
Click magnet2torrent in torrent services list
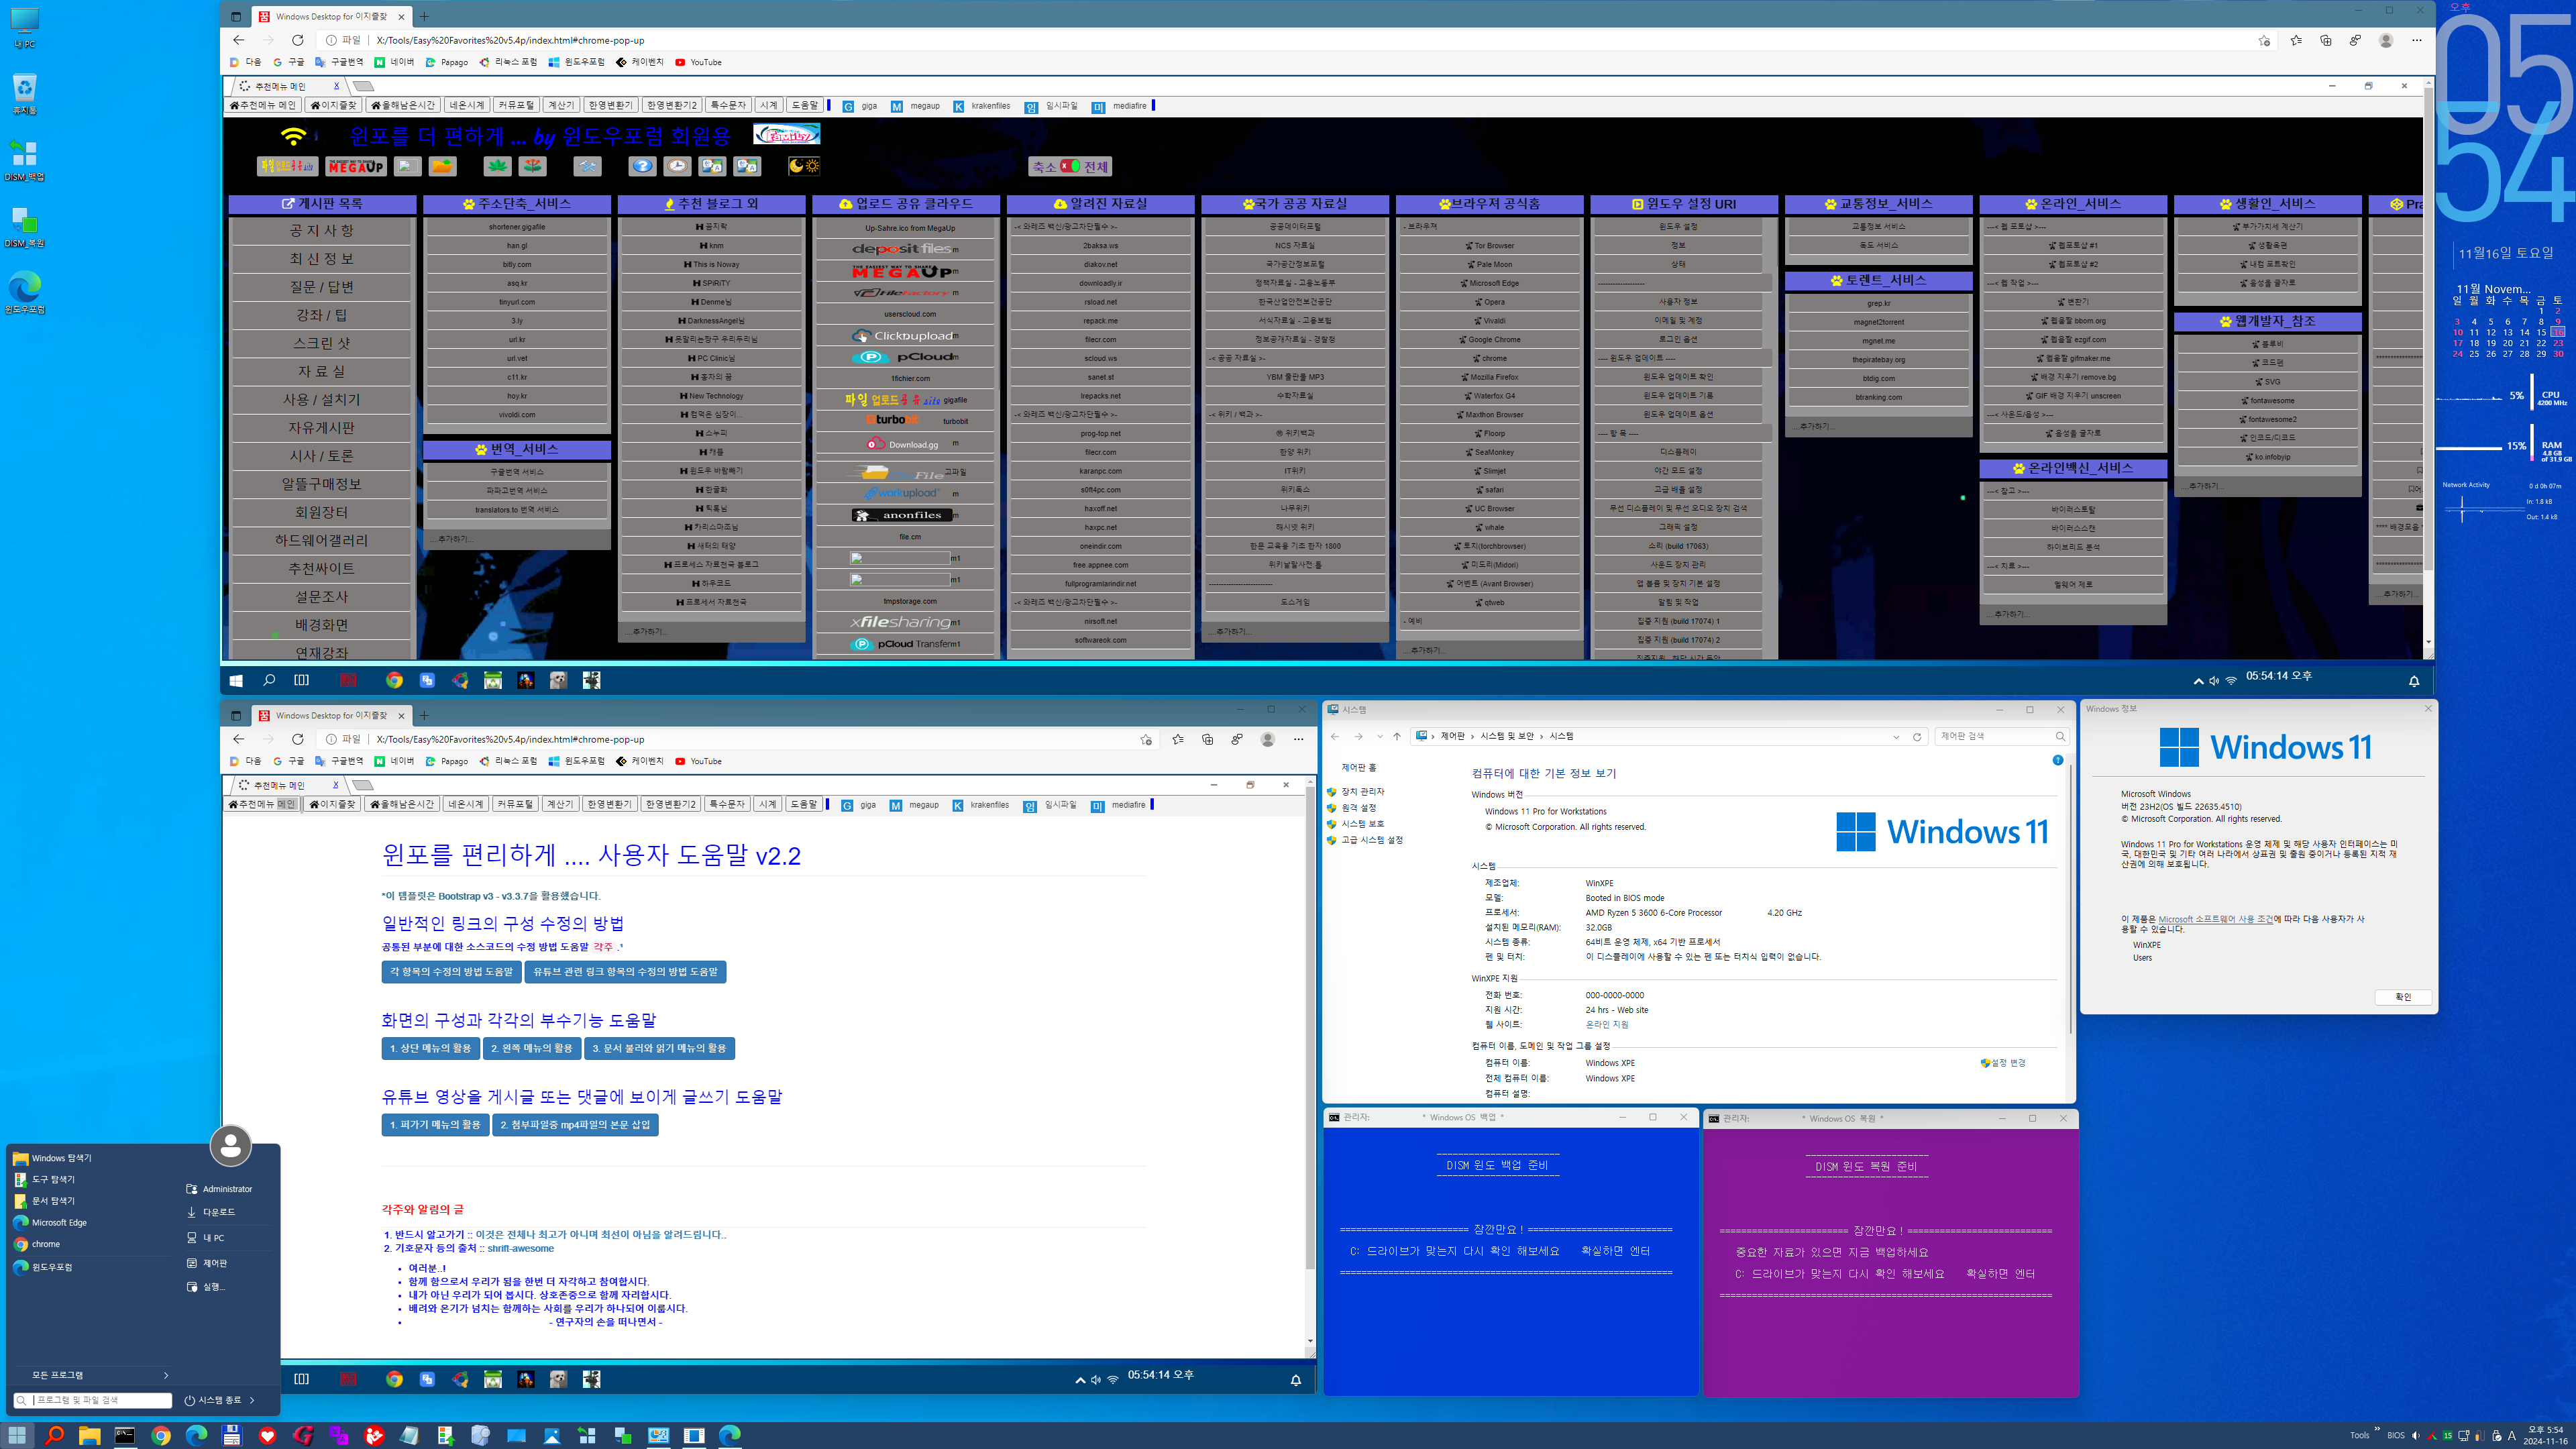tap(1878, 322)
